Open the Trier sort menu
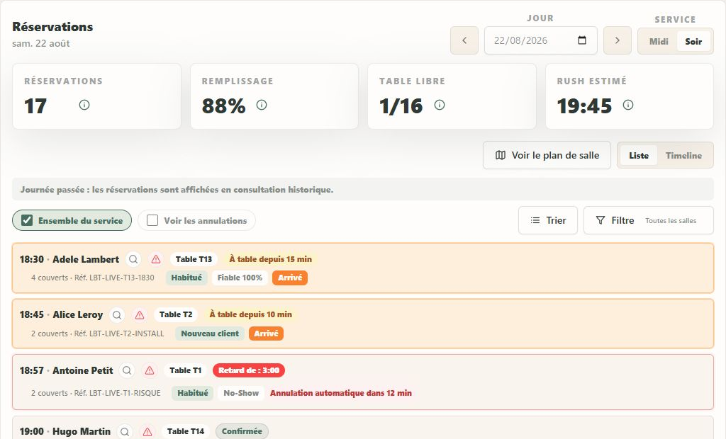This screenshot has width=726, height=439. 548,220
